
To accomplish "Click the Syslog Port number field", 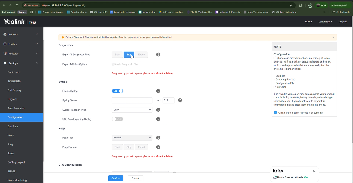I will [168, 100].
